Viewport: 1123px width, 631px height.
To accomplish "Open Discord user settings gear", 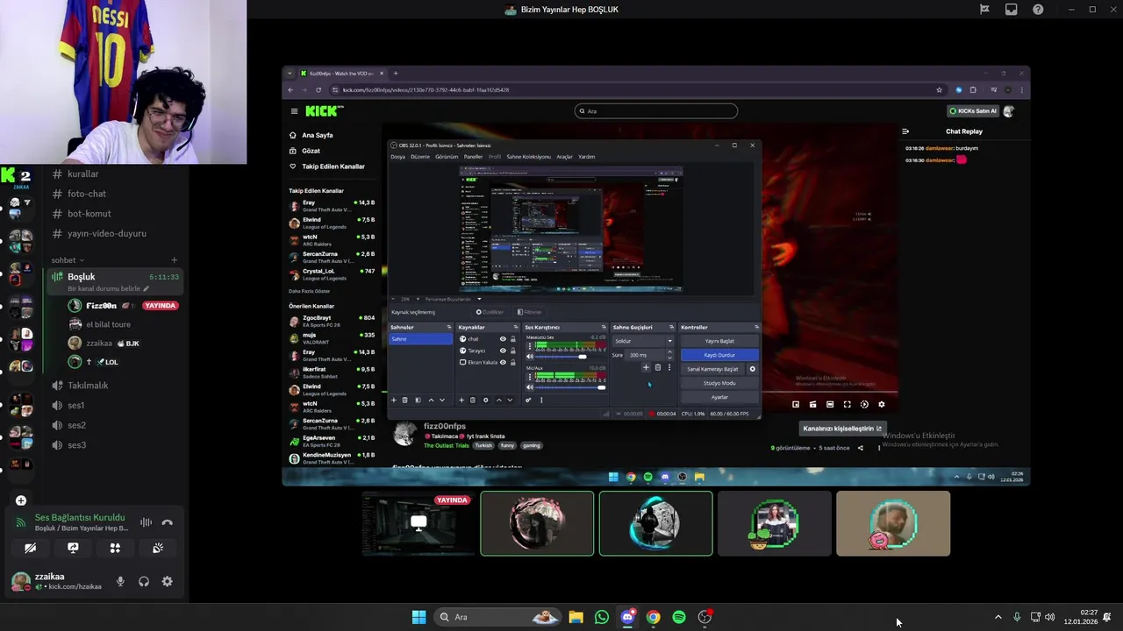I will [167, 581].
